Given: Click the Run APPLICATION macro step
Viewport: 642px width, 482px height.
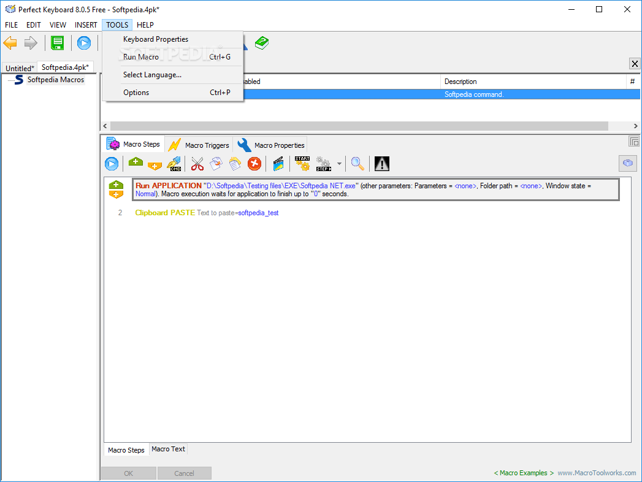Looking at the screenshot, I should pyautogui.click(x=375, y=189).
